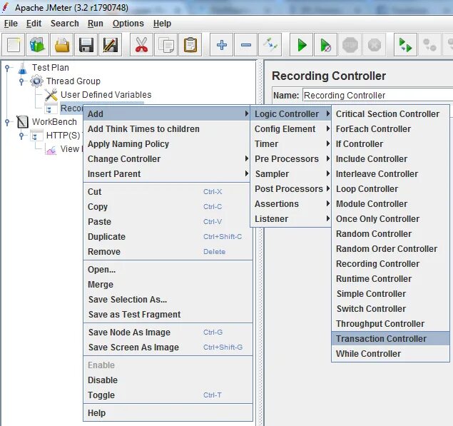Click Disable in context menu
Image resolution: width=453 pixels, height=426 pixels.
(x=168, y=380)
